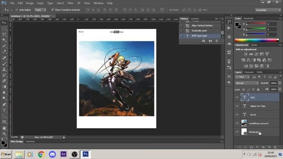This screenshot has height=159, width=283.
Task: Hide the something-suuuuuf image layer
Action: (237, 123)
